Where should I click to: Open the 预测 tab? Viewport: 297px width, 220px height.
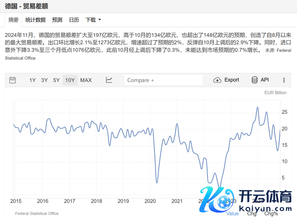click(x=57, y=20)
